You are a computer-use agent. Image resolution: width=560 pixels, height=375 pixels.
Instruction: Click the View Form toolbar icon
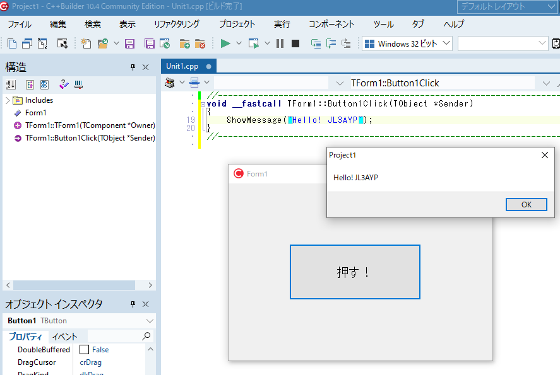coord(27,43)
